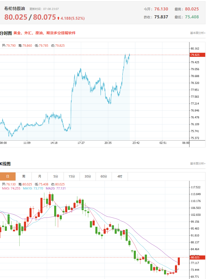The image size is (206, 279).
Task: Open 基本面分析 link beside 分时图
Action: tap(198, 33)
